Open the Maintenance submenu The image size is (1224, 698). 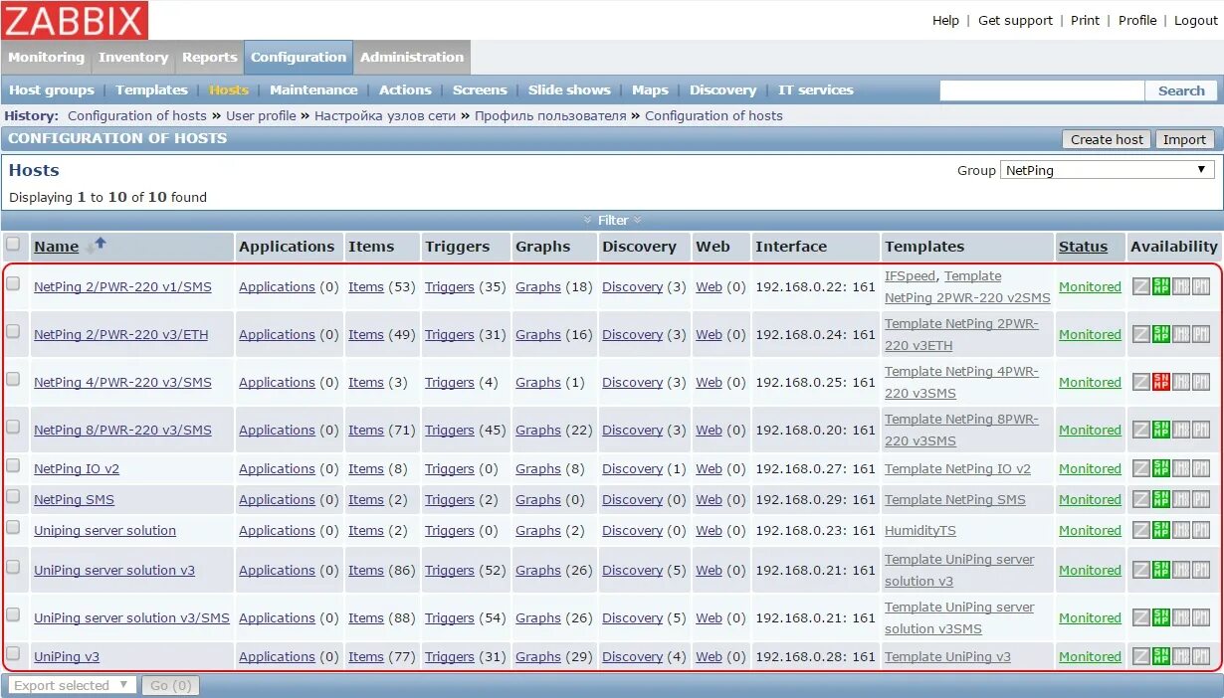(313, 89)
